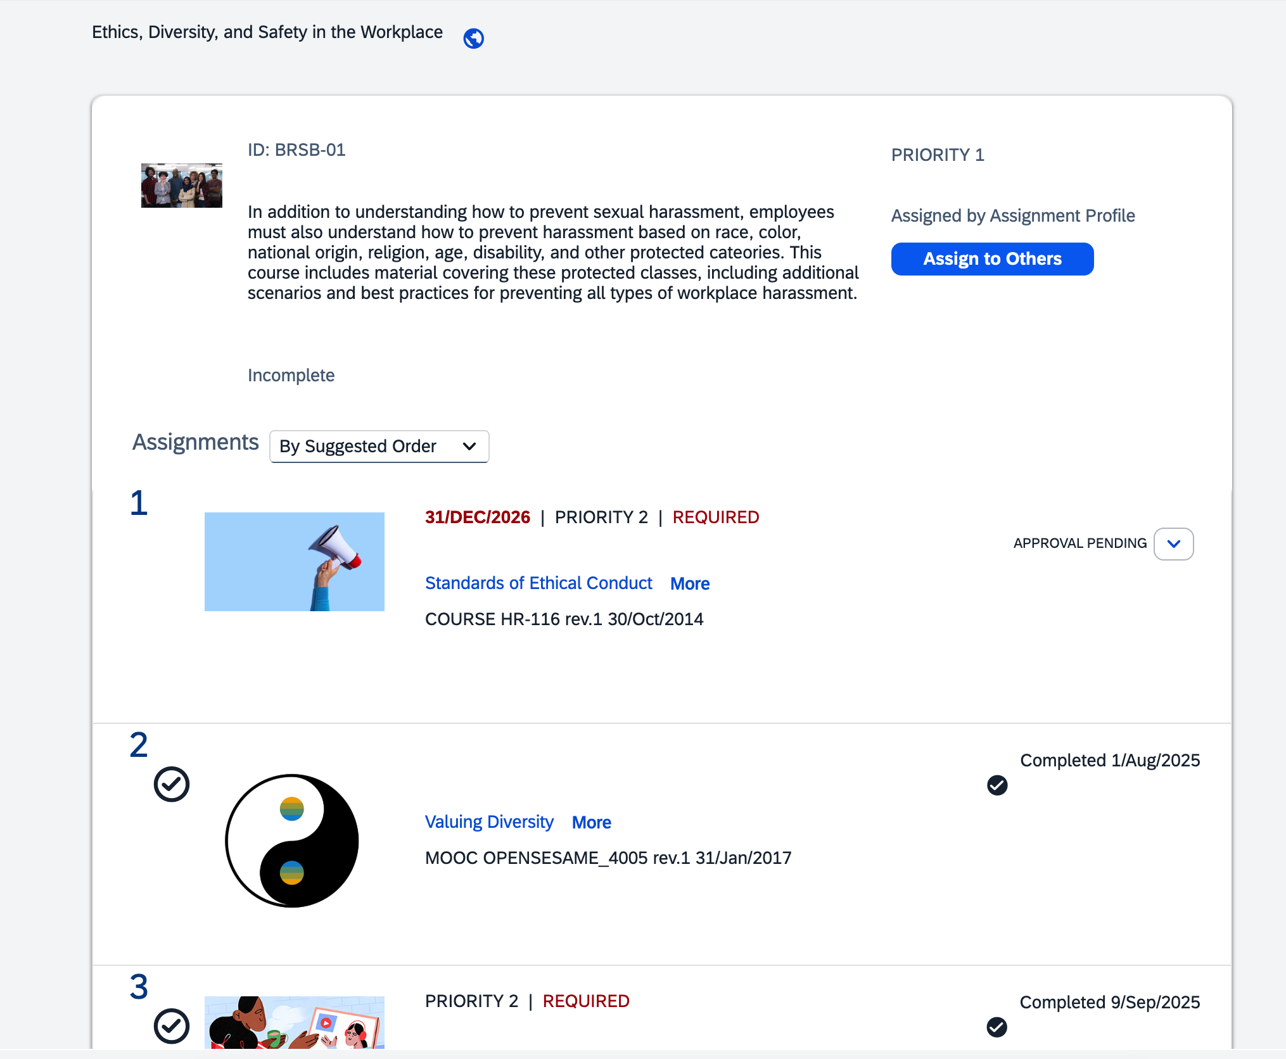Click filled checkmark beside Completed 9/Sep/2025
The height and width of the screenshot is (1059, 1286).
[x=997, y=1027]
